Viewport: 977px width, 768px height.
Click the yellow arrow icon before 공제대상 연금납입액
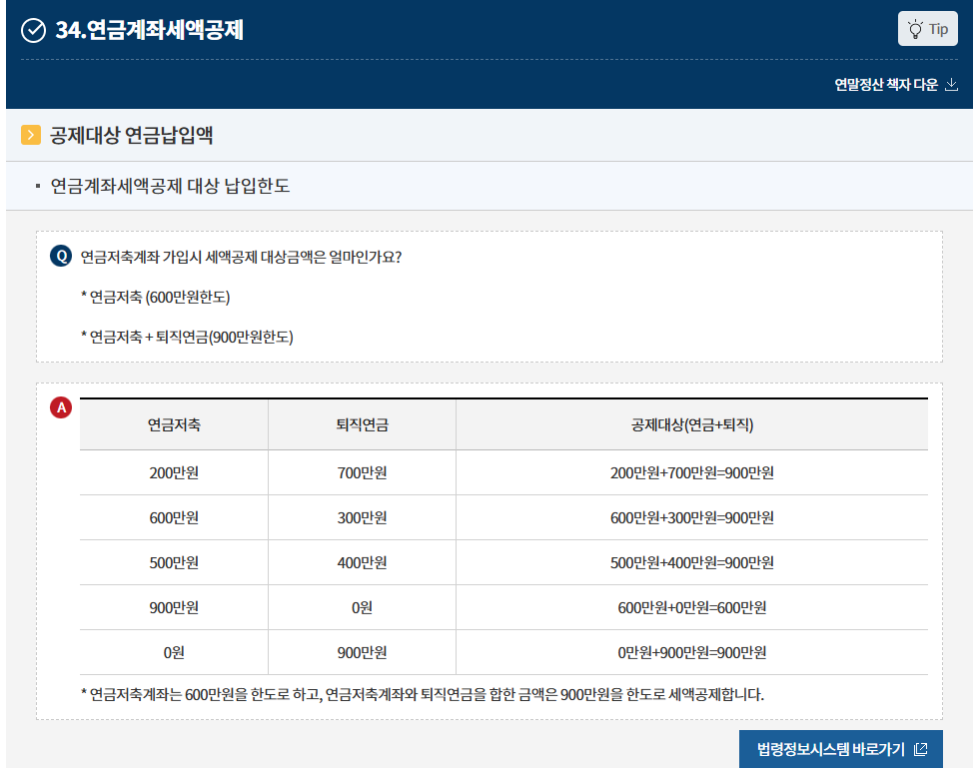click(31, 133)
